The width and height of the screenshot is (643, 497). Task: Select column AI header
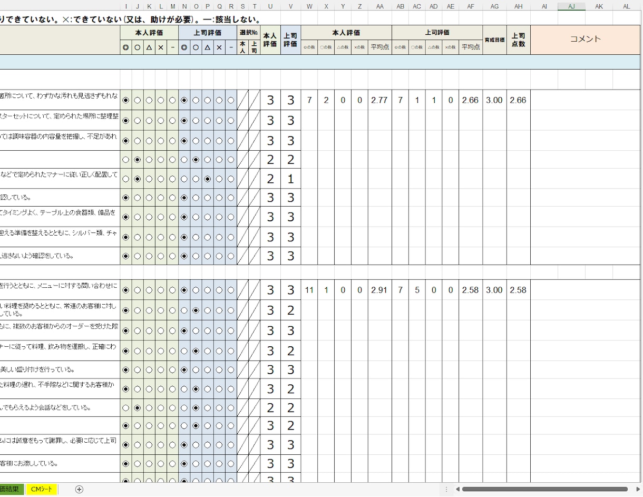544,6
